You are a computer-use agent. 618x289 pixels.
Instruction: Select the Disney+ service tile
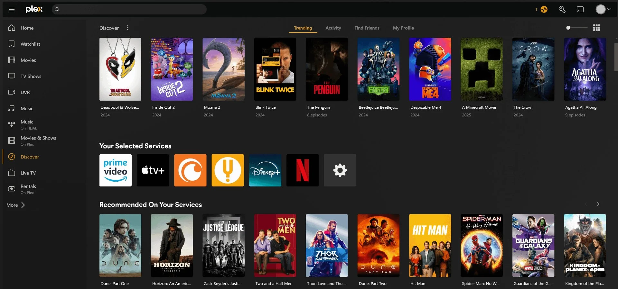[265, 170]
